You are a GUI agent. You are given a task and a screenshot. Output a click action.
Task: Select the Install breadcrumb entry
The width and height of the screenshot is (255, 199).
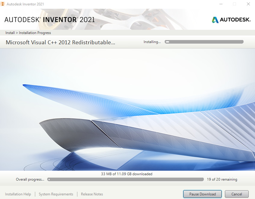(10, 33)
